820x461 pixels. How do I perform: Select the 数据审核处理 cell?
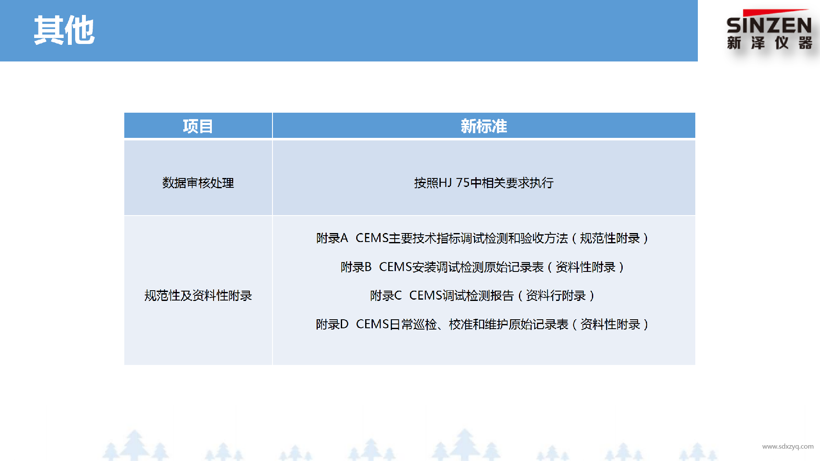198,178
